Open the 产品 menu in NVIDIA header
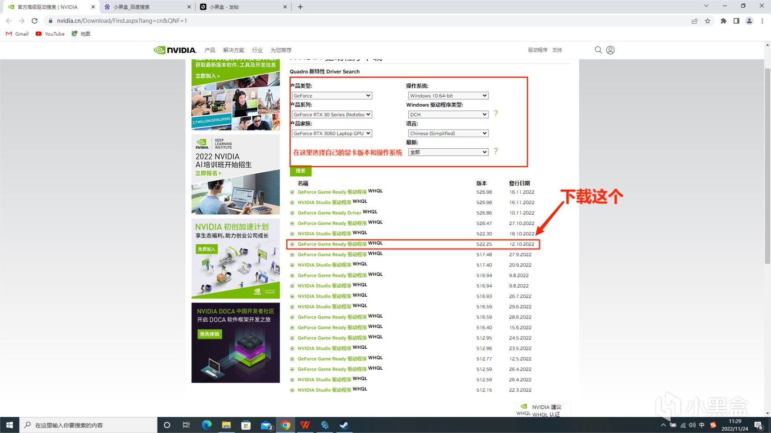 [210, 50]
